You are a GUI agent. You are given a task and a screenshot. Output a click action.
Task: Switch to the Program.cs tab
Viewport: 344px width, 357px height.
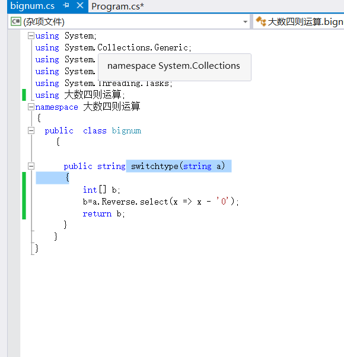[x=117, y=7]
